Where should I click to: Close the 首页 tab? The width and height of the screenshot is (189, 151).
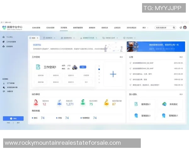coord(37,38)
